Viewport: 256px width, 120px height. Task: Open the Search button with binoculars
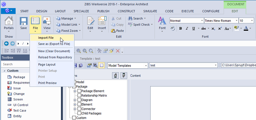pos(137,19)
